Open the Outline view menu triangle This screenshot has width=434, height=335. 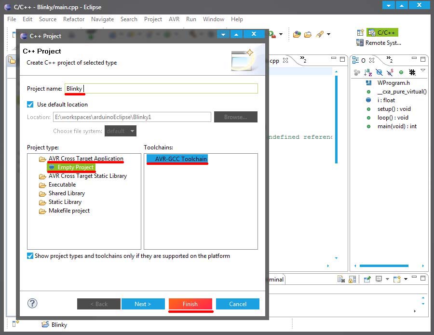(422, 70)
